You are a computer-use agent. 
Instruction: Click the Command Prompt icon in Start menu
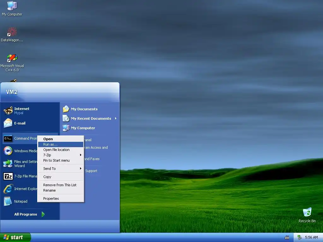[8, 139]
